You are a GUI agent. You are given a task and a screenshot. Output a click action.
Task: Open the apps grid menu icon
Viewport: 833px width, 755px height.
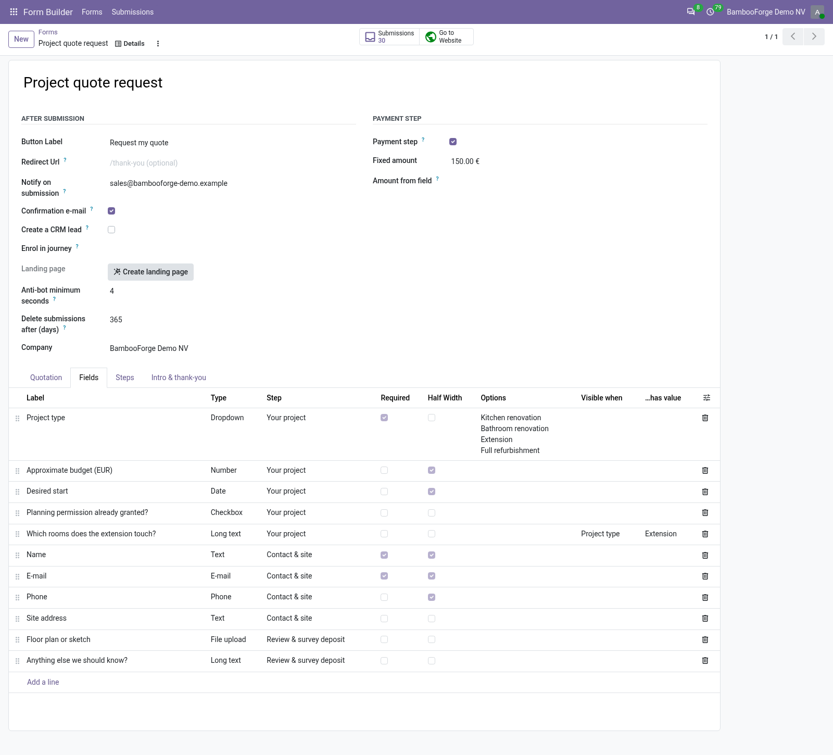tap(14, 11)
